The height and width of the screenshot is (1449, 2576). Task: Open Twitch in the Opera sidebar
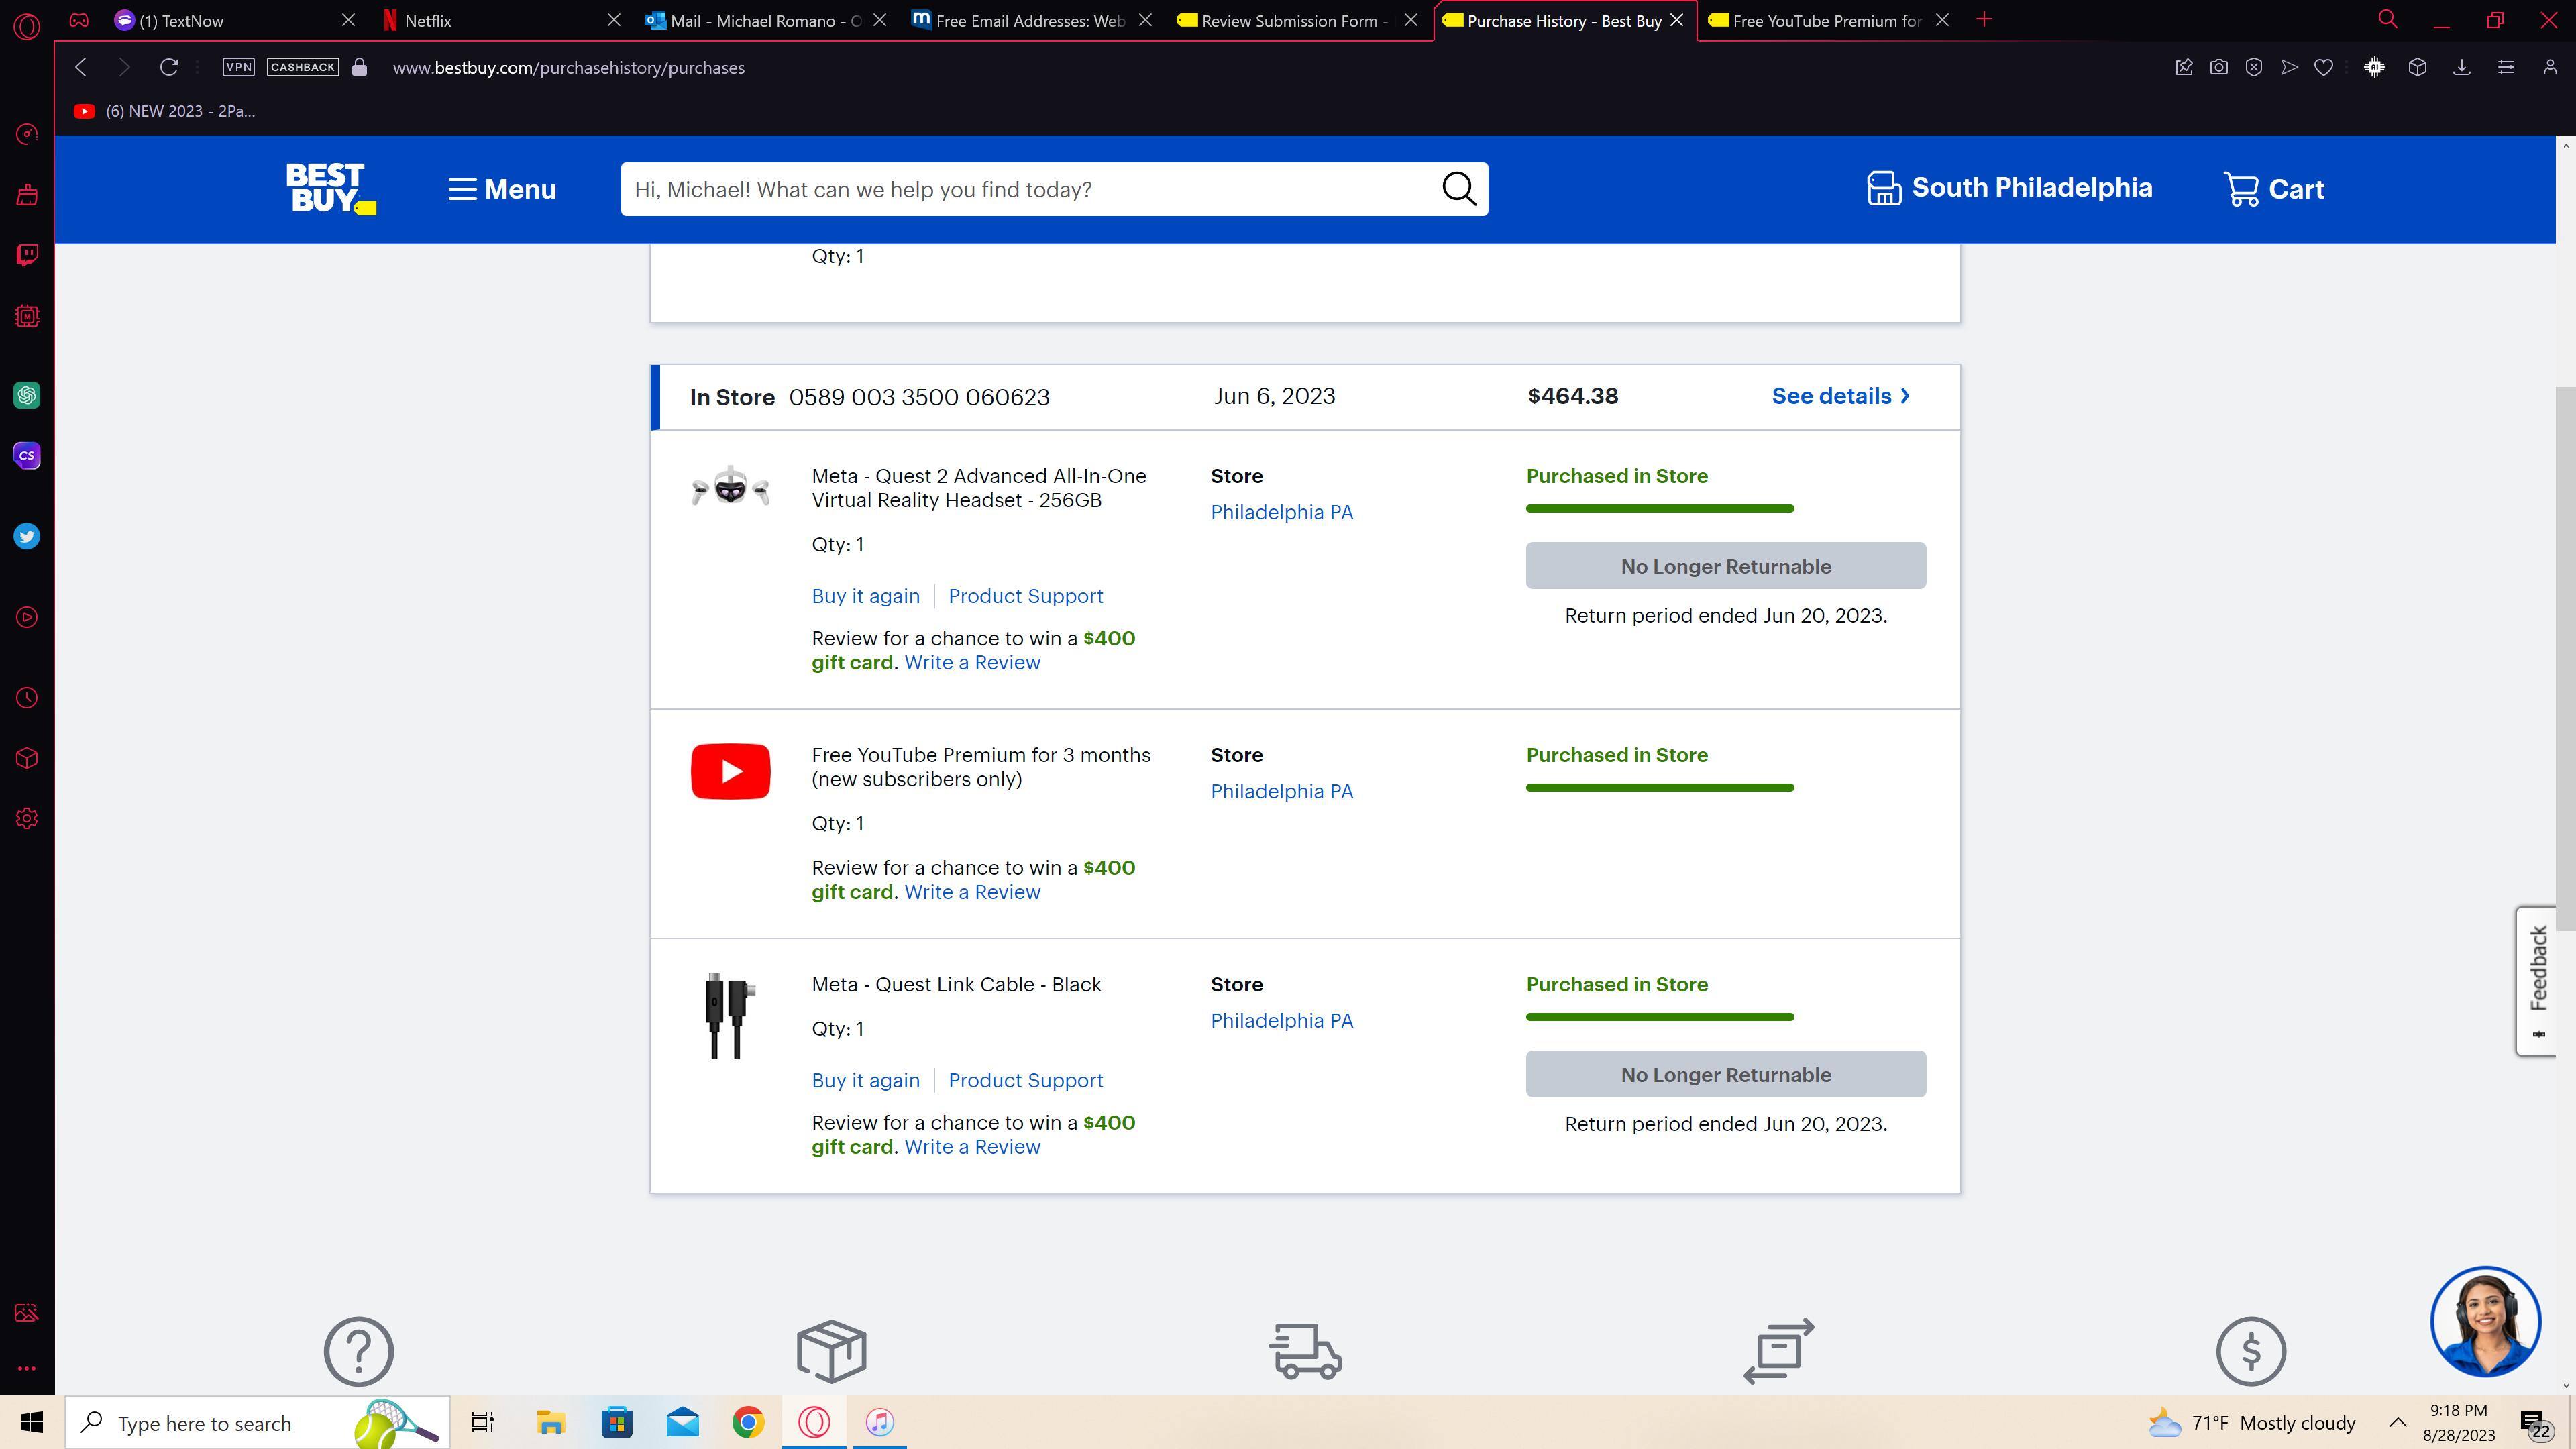click(27, 255)
